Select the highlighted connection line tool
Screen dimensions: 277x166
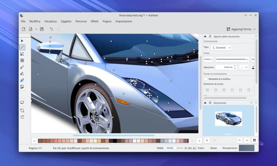coord(22,47)
